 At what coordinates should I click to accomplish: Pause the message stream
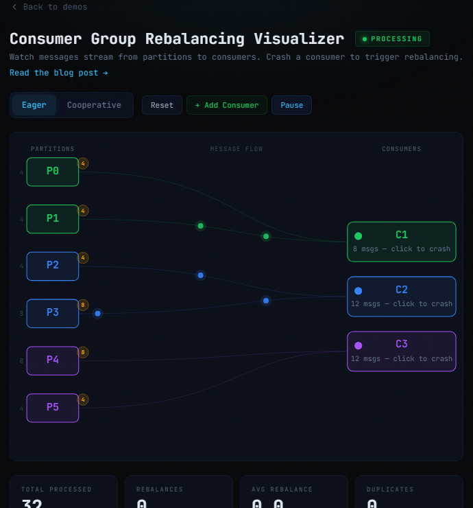291,105
